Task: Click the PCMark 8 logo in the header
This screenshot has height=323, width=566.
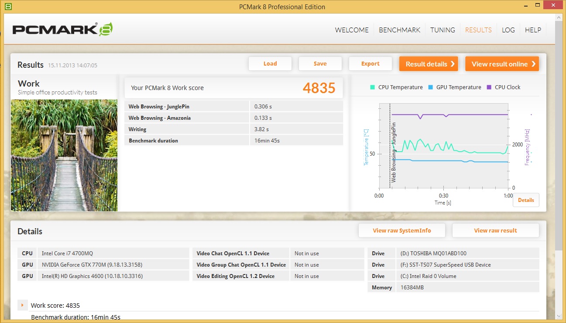Action: (x=62, y=29)
